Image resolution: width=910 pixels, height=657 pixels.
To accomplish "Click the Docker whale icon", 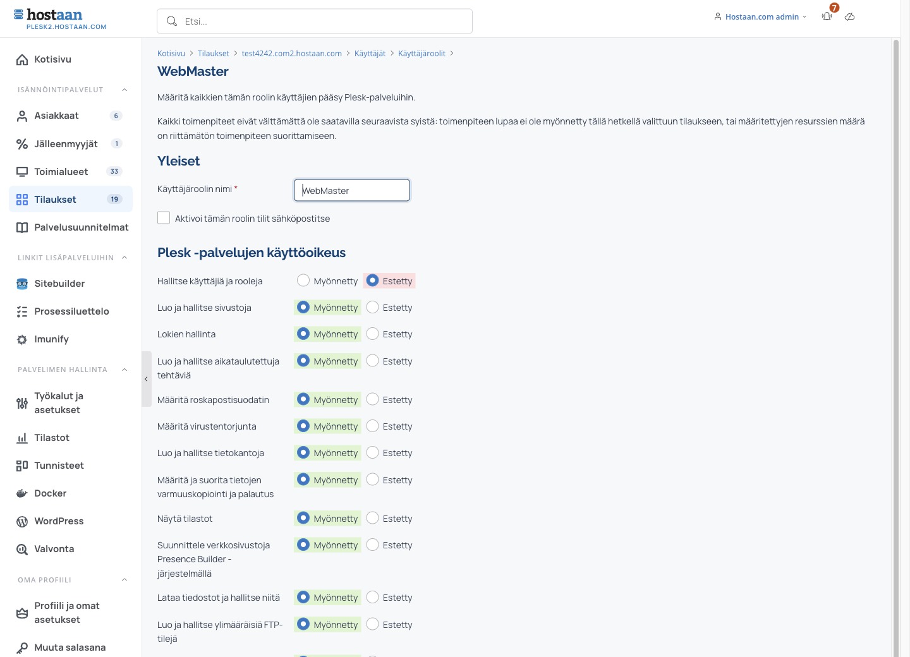I will [x=22, y=493].
